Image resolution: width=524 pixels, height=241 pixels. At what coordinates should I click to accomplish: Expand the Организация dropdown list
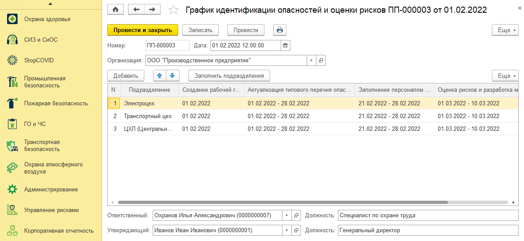pyautogui.click(x=311, y=60)
